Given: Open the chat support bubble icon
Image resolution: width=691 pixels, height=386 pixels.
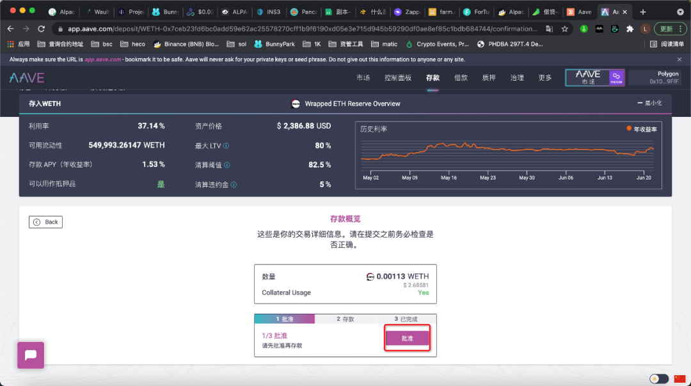Looking at the screenshot, I should pos(30,355).
